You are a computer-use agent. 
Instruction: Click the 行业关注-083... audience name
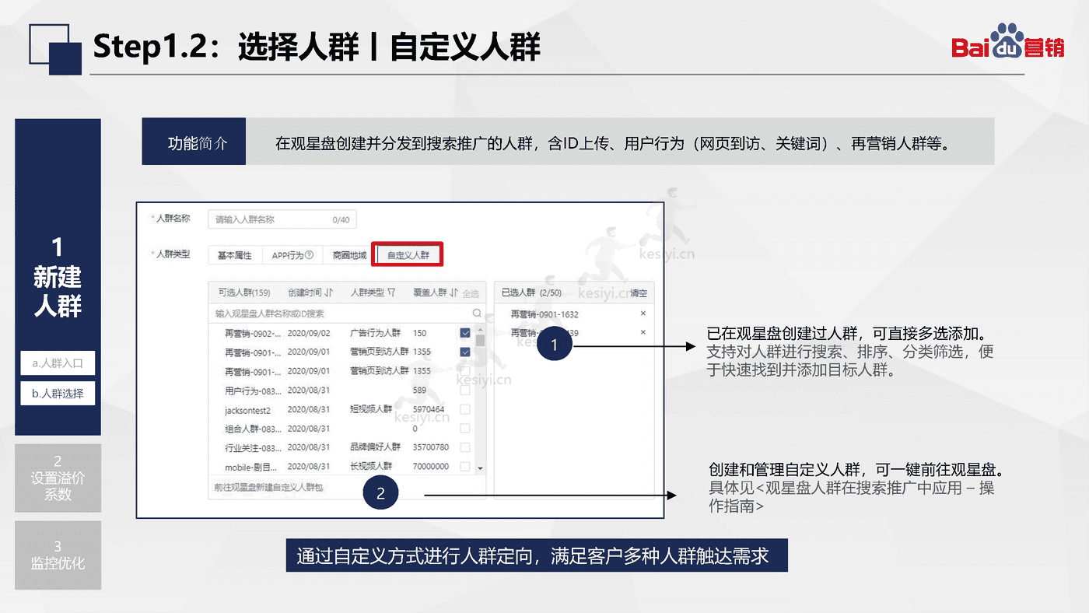point(251,447)
